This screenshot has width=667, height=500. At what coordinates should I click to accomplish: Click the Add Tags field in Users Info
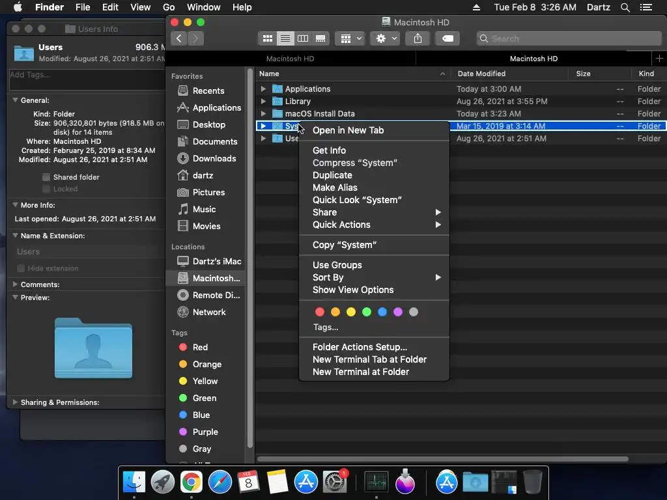(87, 79)
